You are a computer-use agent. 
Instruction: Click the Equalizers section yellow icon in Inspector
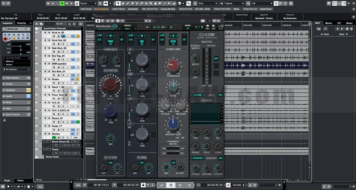coord(28,90)
